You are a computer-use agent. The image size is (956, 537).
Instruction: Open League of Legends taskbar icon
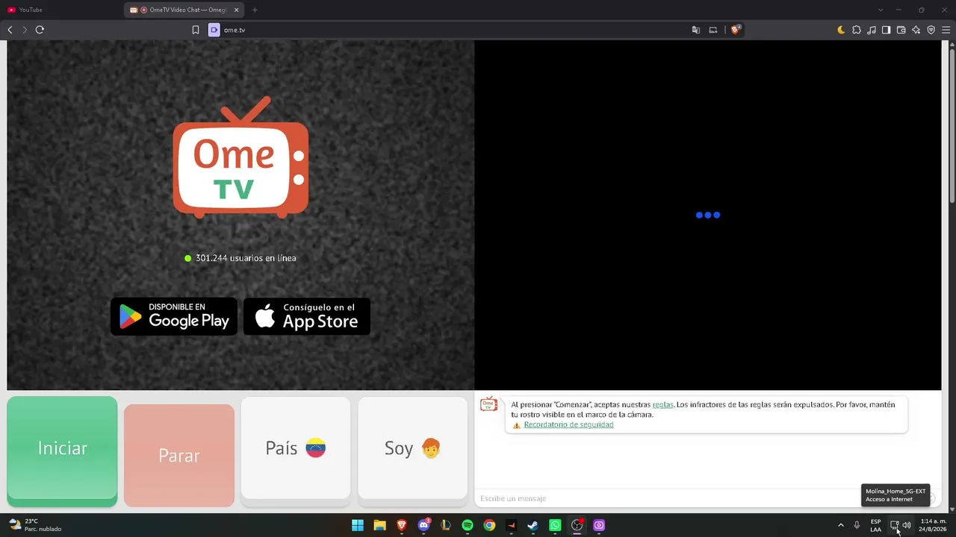[x=445, y=525]
